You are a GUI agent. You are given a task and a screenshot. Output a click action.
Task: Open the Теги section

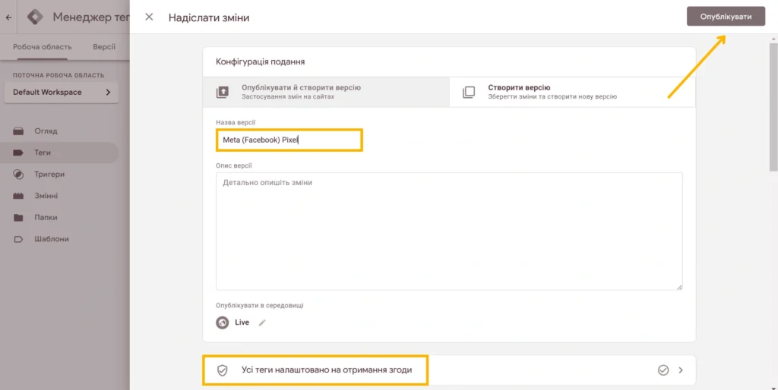59,153
